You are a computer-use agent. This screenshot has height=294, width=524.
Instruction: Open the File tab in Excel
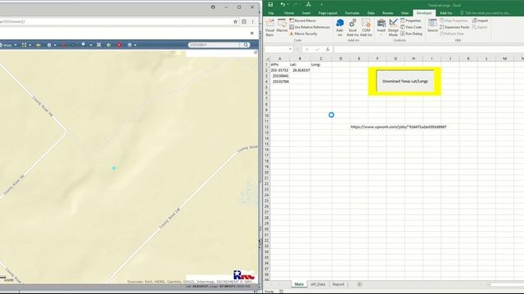click(271, 13)
